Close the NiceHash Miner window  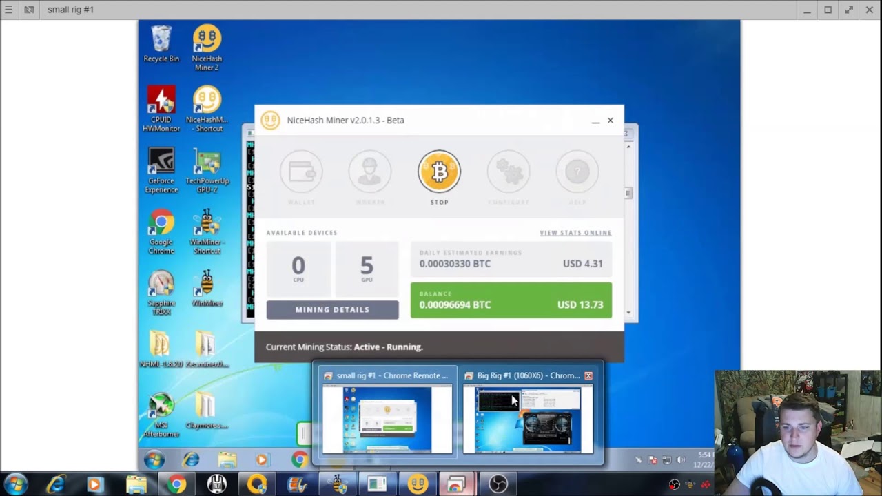(610, 121)
